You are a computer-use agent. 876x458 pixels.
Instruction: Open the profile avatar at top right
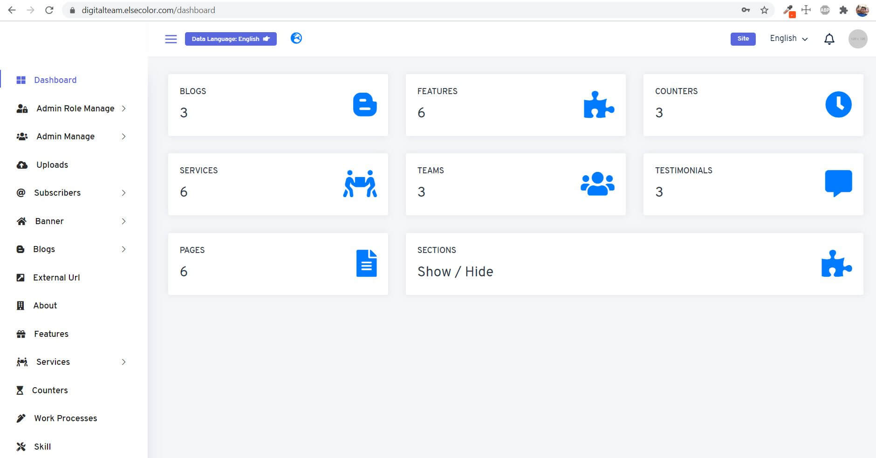(x=857, y=39)
